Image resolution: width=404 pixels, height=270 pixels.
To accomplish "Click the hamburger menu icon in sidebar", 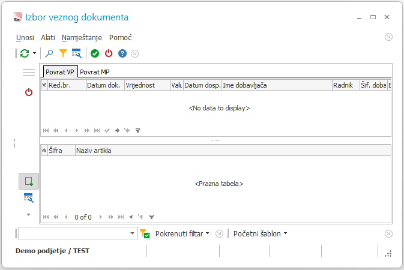I will (x=29, y=73).
